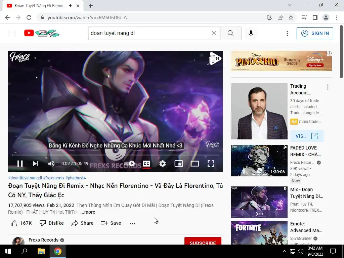Screen dimensions: 344x258
Task: Click the address bar URL
Action: (87, 17)
